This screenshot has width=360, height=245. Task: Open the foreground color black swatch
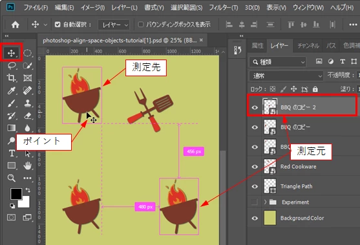(16, 193)
